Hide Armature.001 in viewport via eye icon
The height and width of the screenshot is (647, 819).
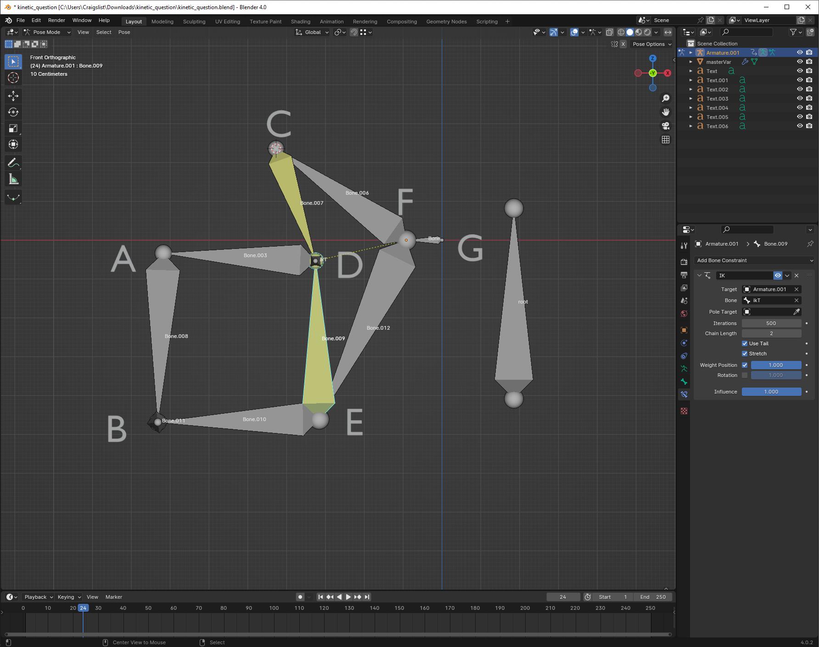pos(800,52)
